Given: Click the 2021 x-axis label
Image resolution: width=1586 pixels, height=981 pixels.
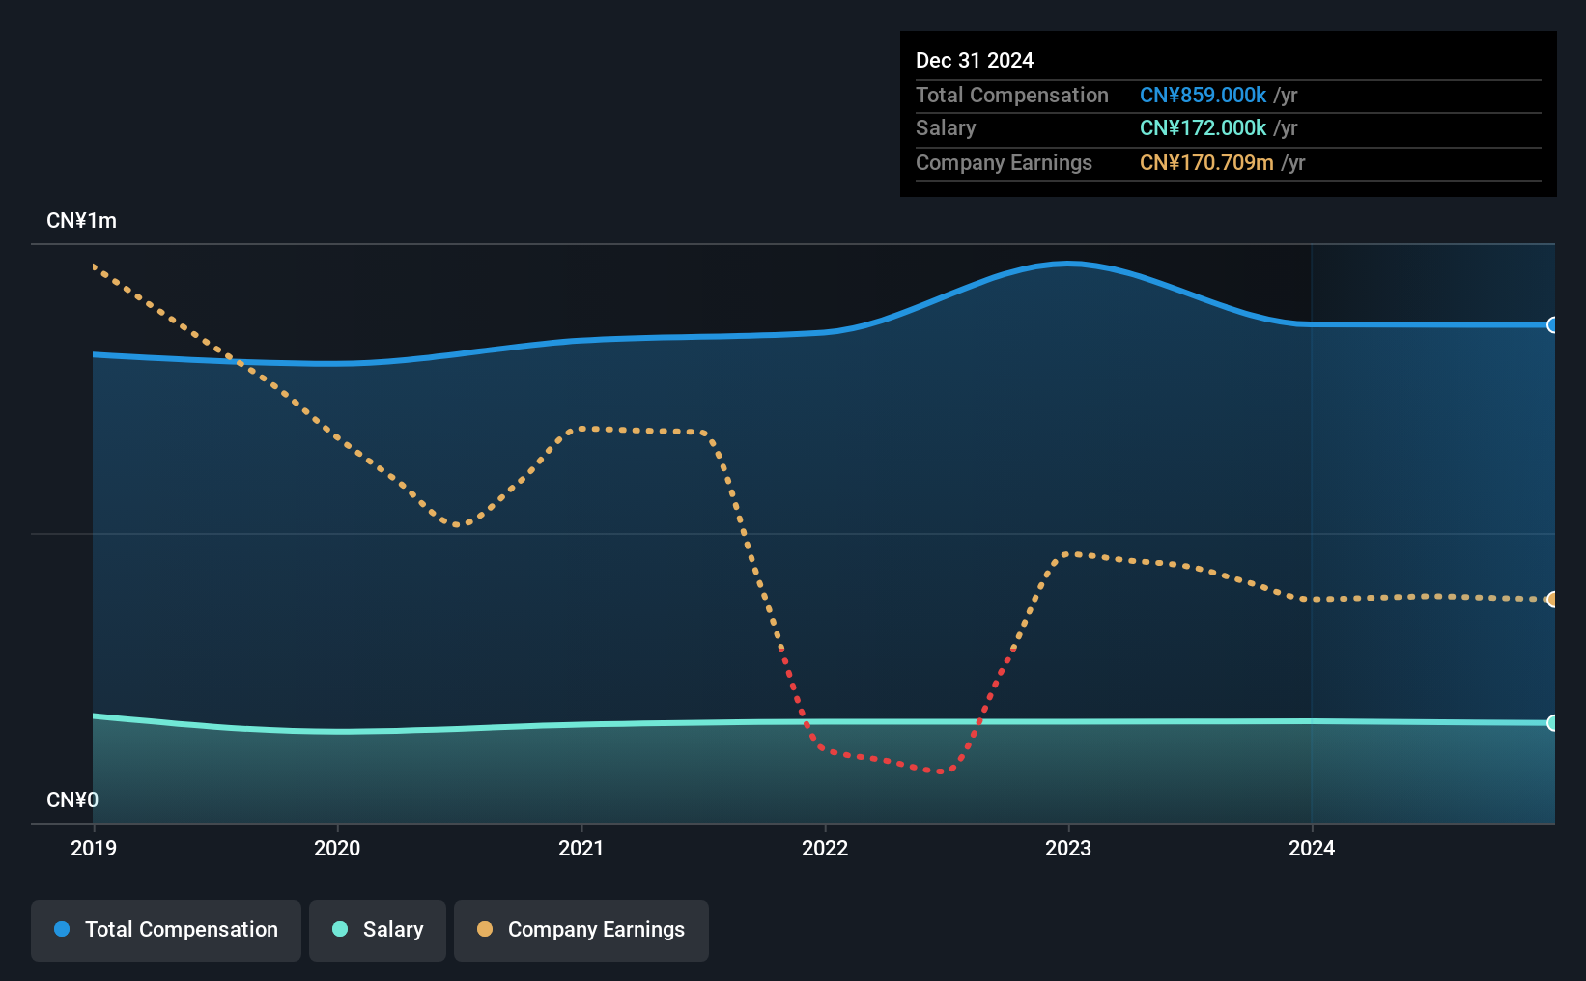Looking at the screenshot, I should (581, 848).
